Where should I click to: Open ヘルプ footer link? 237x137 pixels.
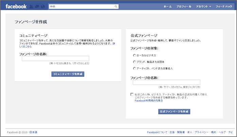tap(222, 132)
